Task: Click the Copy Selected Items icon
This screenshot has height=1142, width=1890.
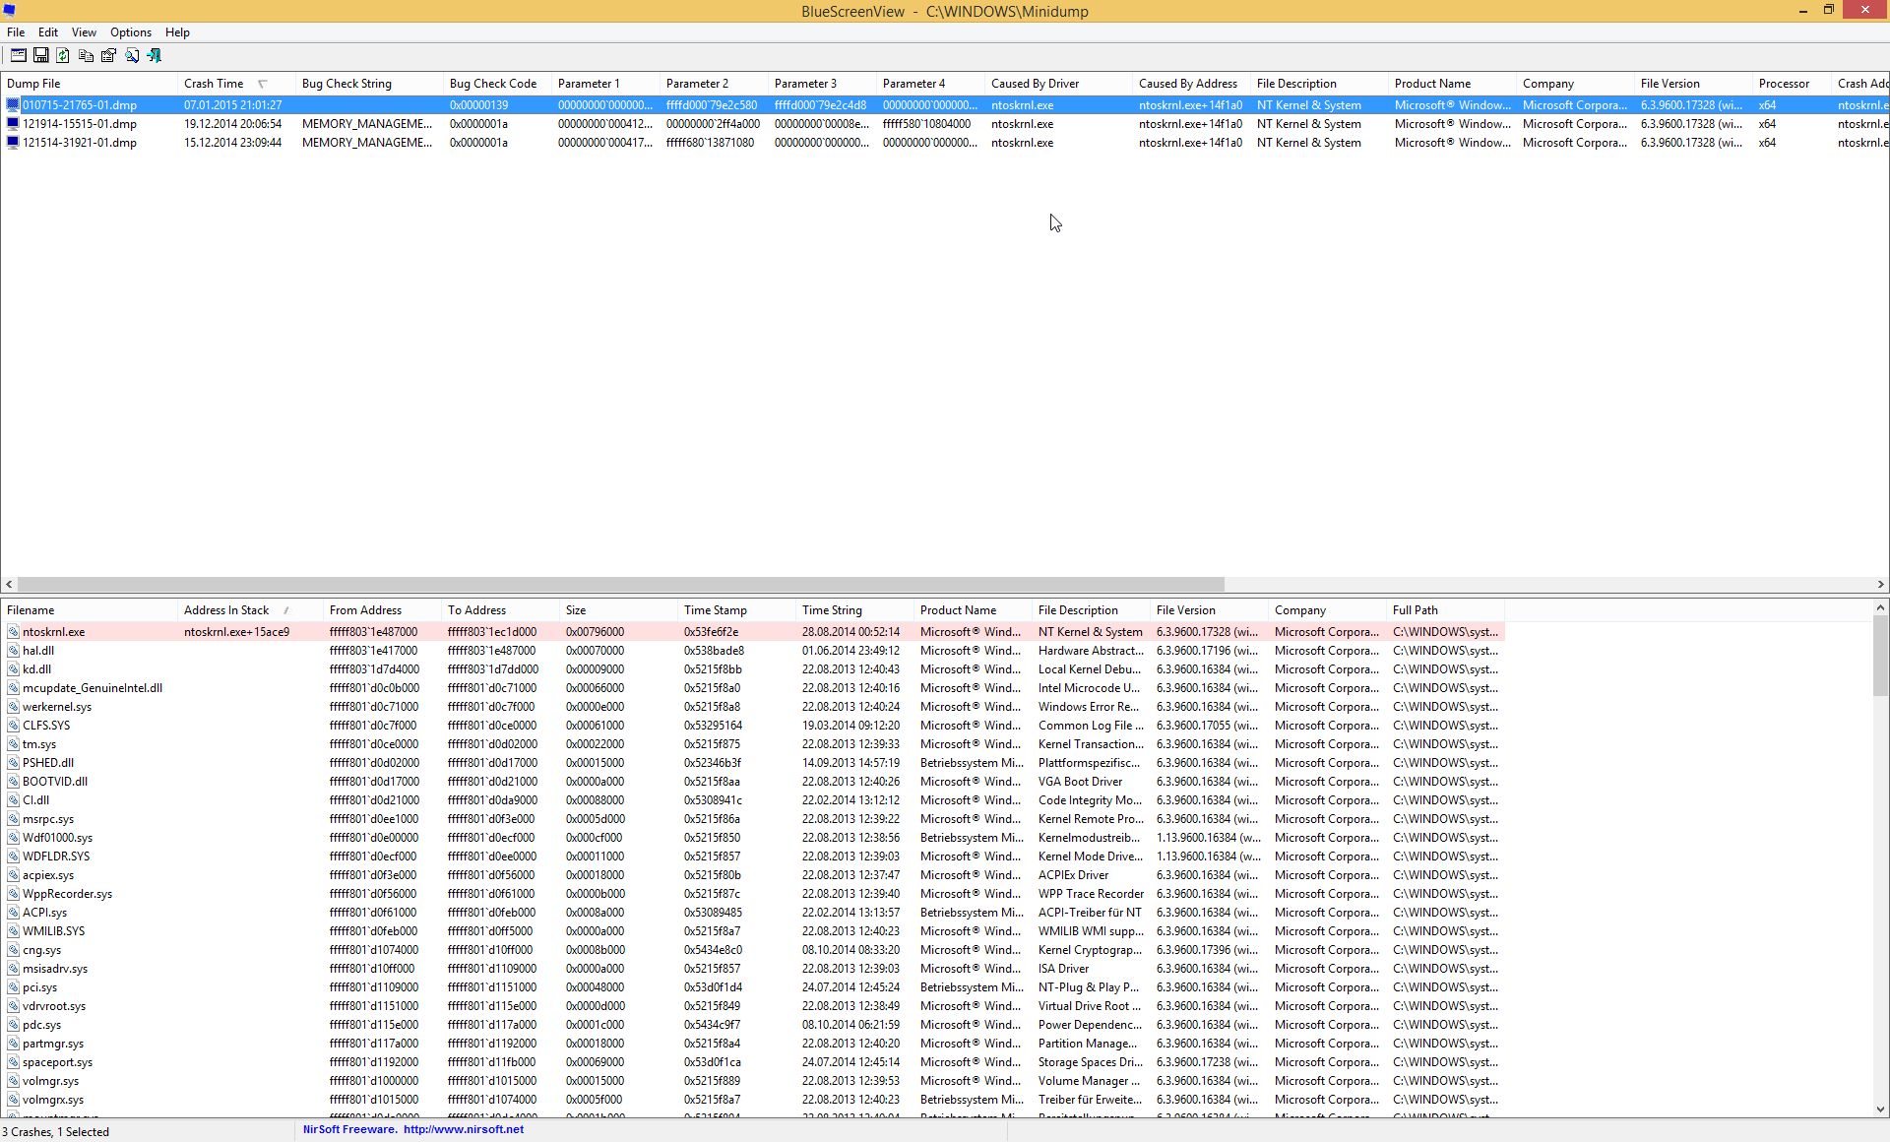Action: (x=86, y=56)
